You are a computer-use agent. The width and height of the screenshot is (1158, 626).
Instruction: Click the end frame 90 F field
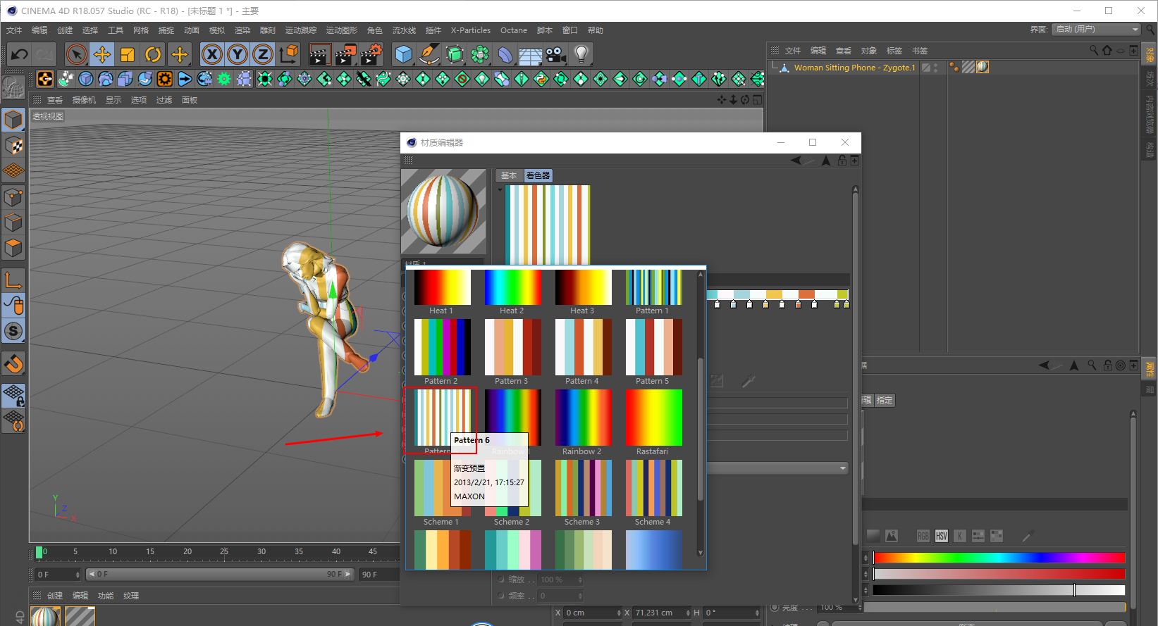pos(378,575)
